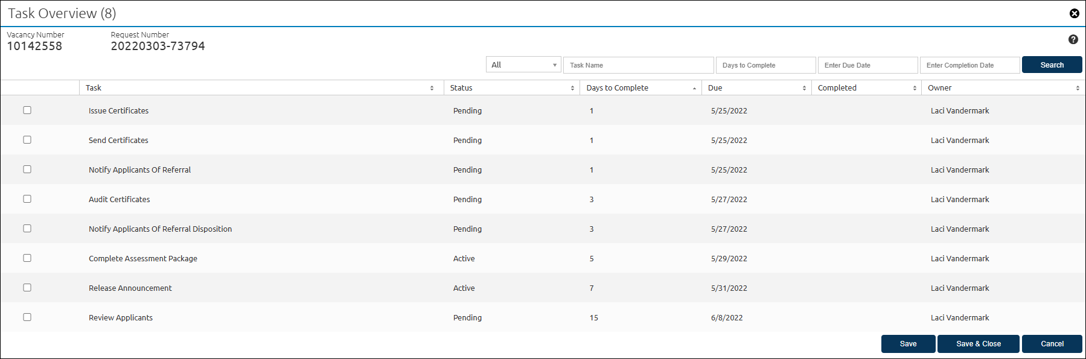Select the Issue Certificates task name

pyautogui.click(x=118, y=111)
